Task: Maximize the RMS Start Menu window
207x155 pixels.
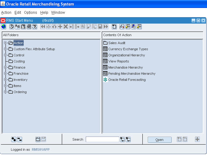Action: (x=198, y=21)
